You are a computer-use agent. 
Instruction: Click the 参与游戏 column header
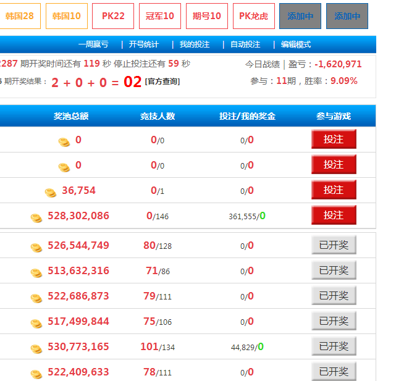[x=334, y=116]
